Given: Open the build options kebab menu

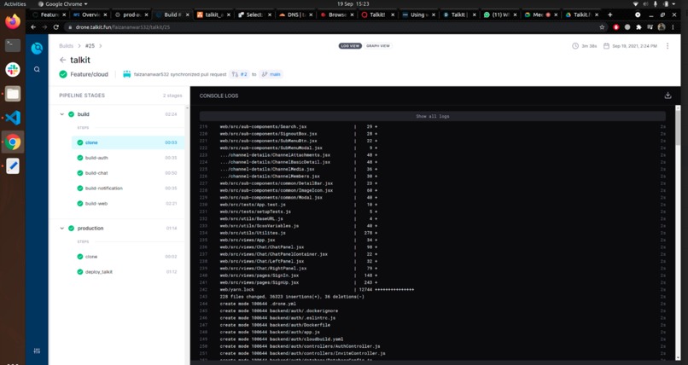Looking at the screenshot, I should point(668,46).
